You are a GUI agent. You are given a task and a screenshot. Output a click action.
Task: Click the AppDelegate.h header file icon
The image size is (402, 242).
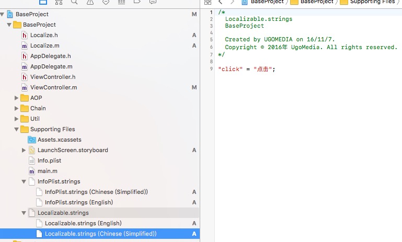pos(25,56)
